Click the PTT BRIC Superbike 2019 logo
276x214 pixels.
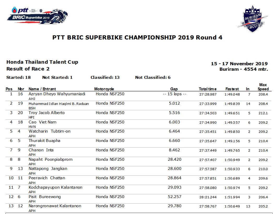(39, 15)
